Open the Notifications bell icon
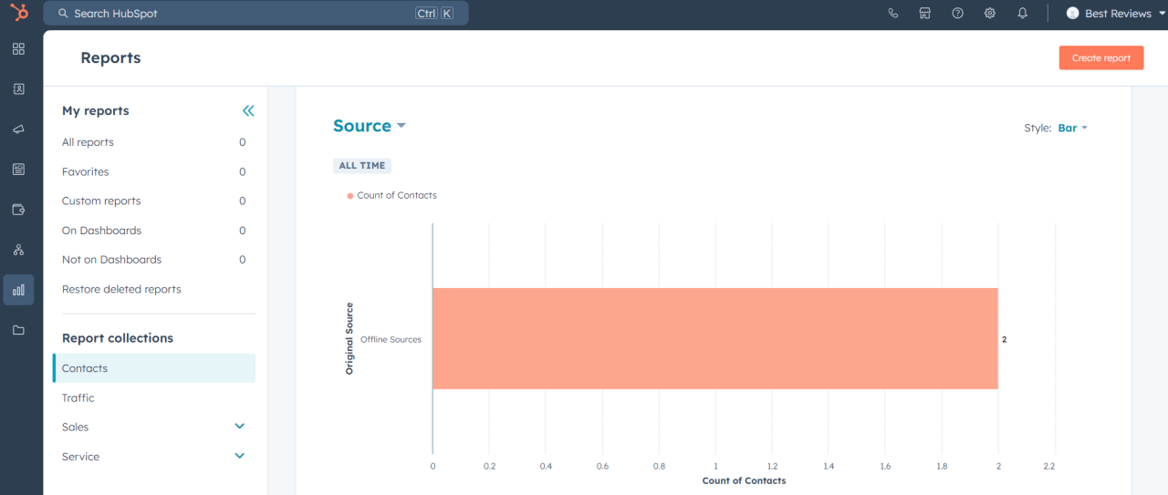This screenshot has height=495, width=1168. [1023, 13]
